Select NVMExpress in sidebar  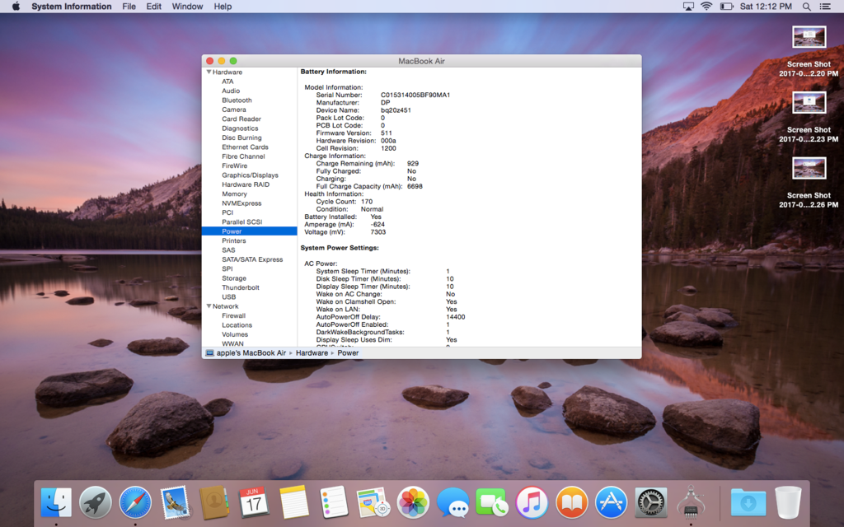[x=241, y=203]
